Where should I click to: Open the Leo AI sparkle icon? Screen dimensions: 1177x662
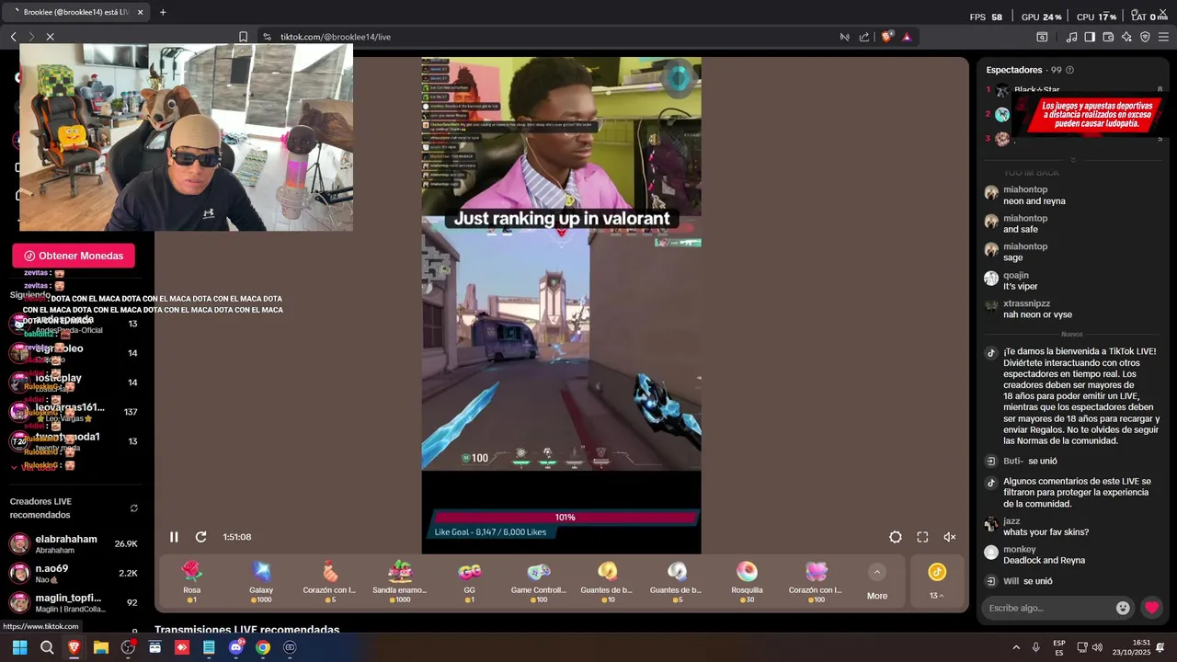[x=1126, y=37]
